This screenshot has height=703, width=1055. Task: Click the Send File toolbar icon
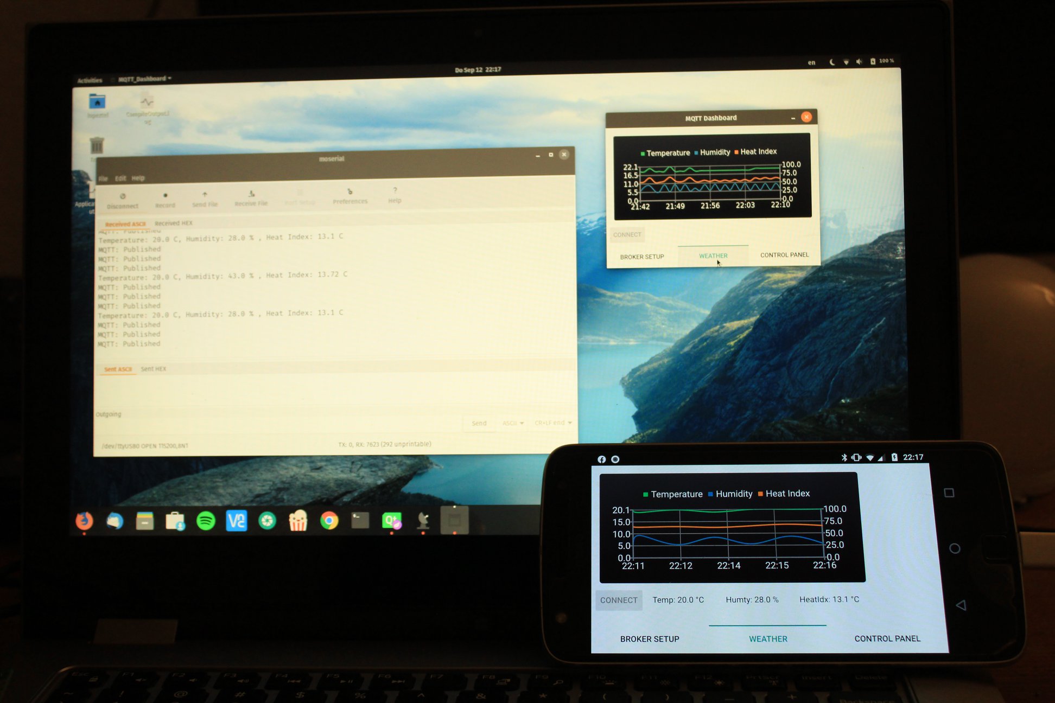tap(205, 199)
